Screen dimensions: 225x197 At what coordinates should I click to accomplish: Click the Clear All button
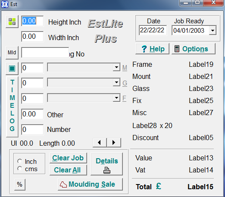(x=68, y=170)
